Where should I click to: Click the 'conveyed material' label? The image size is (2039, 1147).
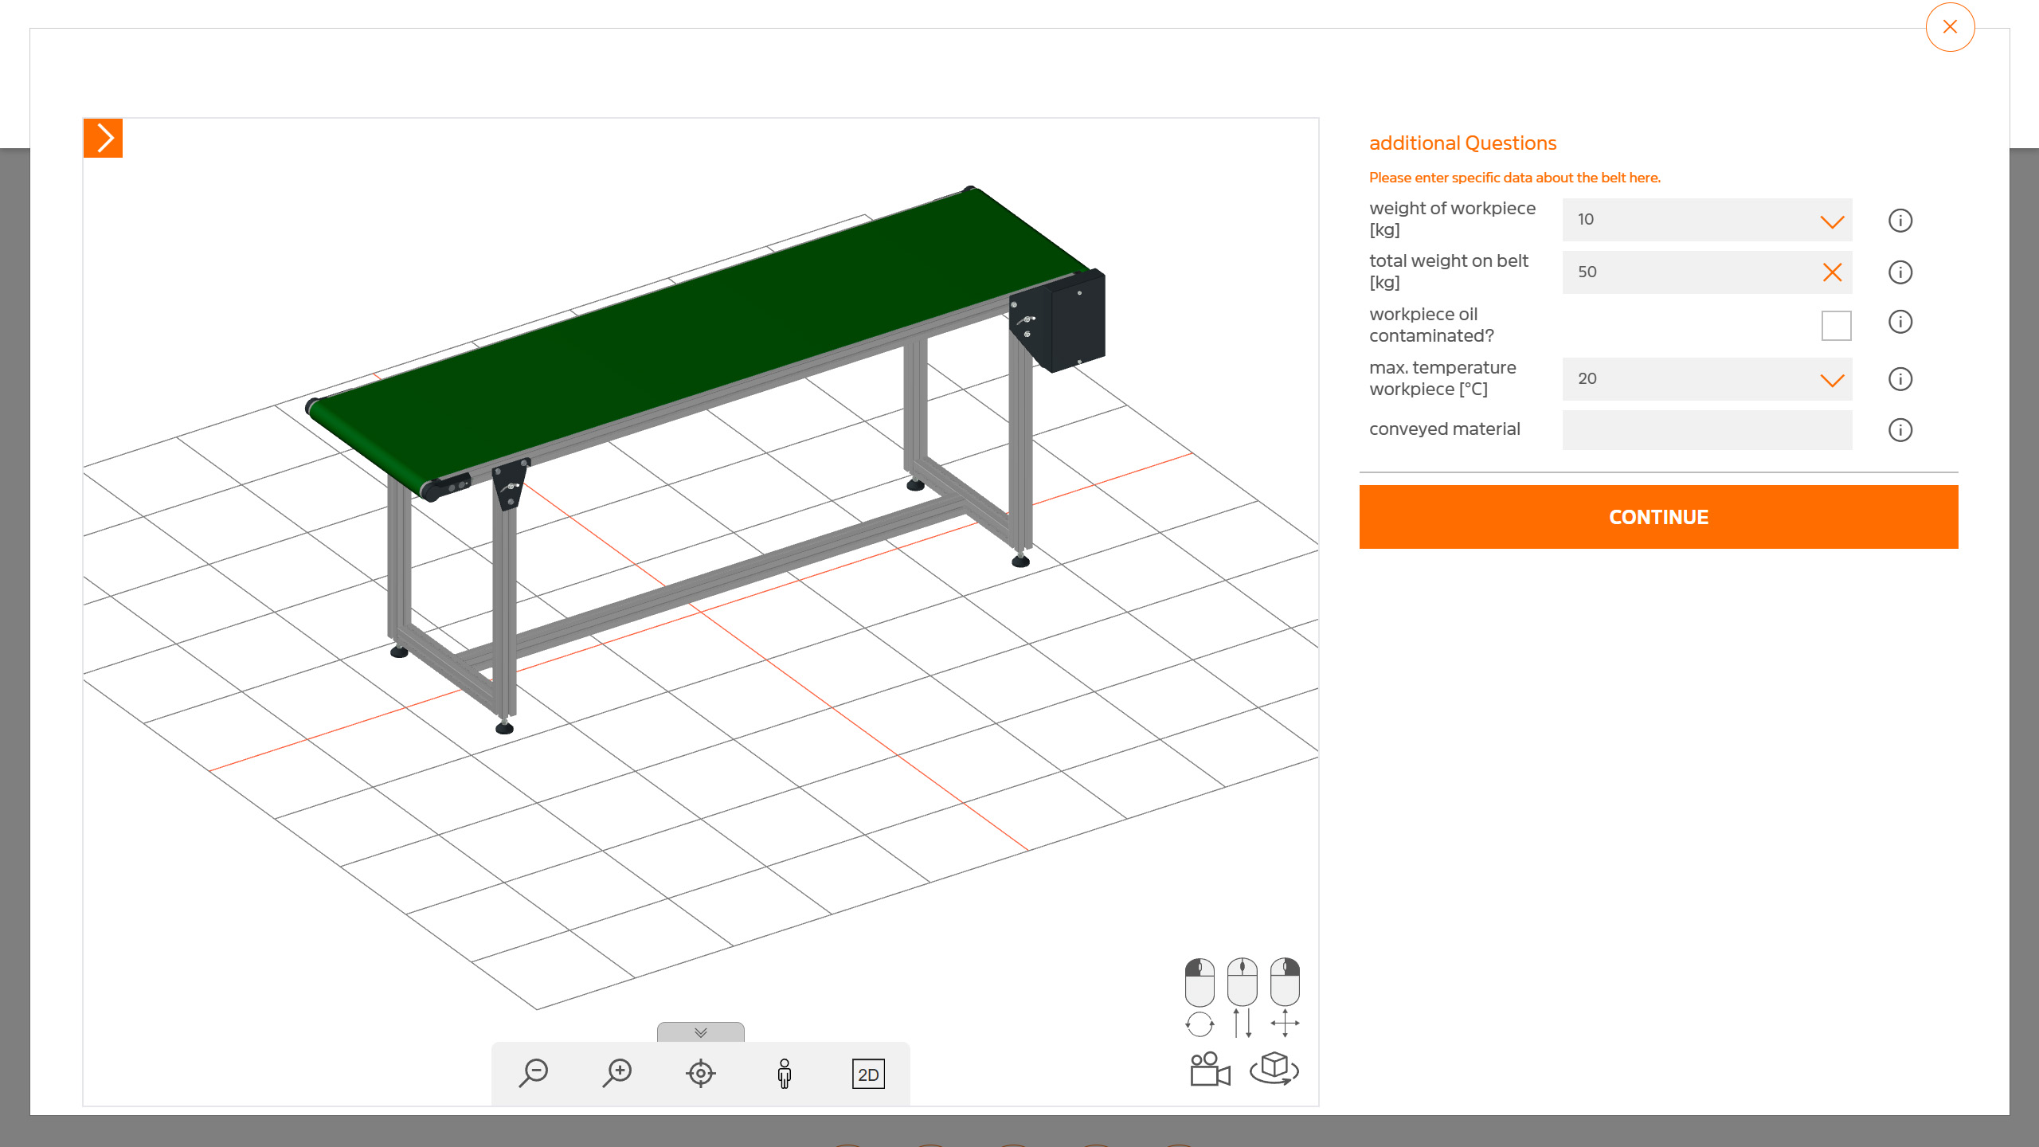(1444, 429)
